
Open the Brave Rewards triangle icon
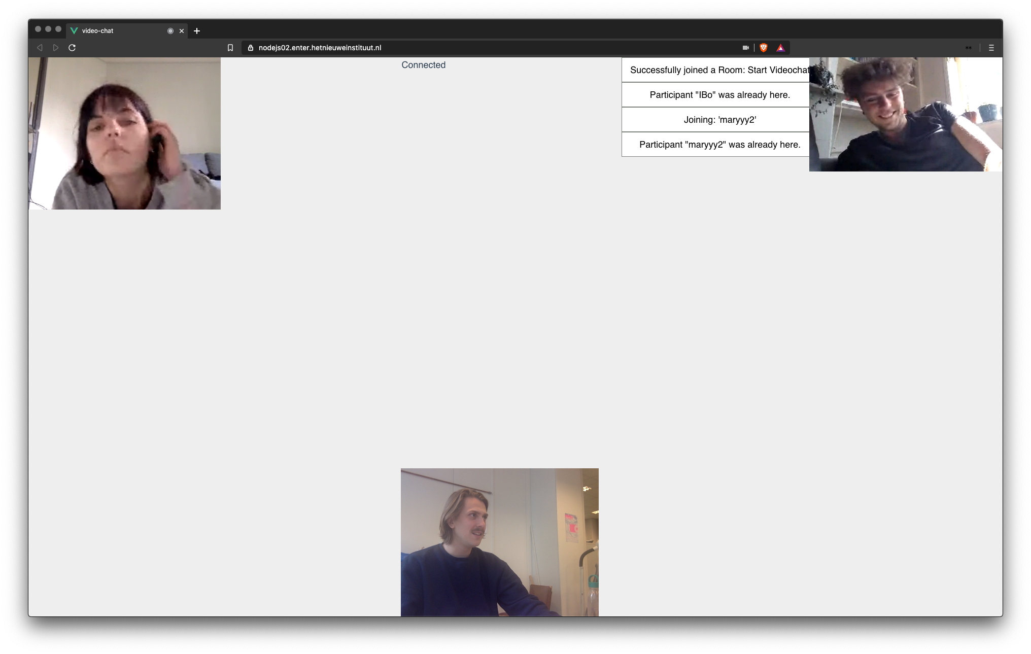pyautogui.click(x=781, y=48)
